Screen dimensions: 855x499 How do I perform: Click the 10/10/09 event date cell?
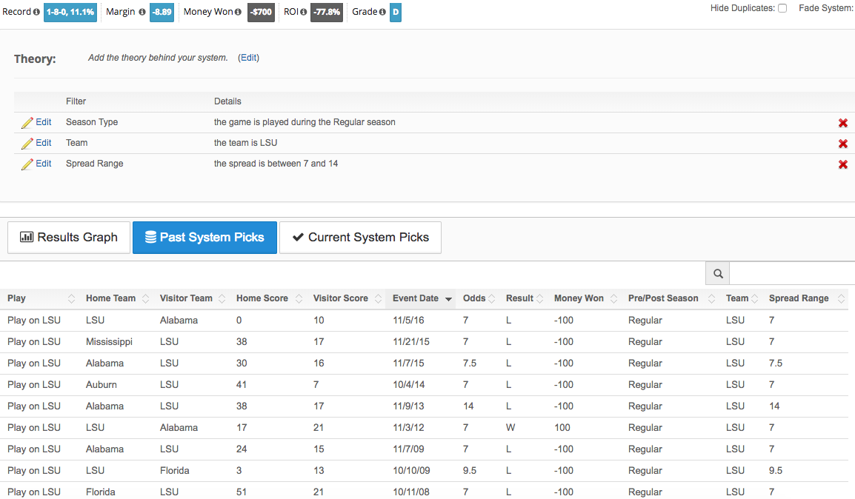412,471
